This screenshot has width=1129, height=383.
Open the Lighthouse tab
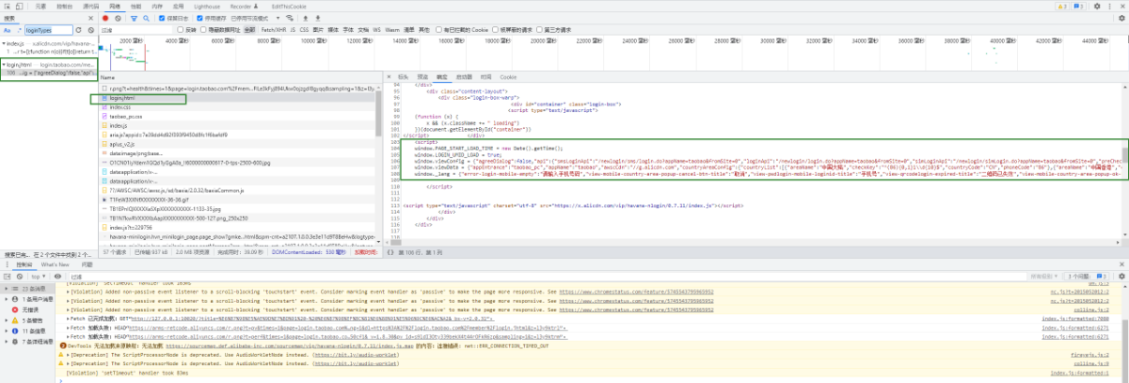(207, 7)
